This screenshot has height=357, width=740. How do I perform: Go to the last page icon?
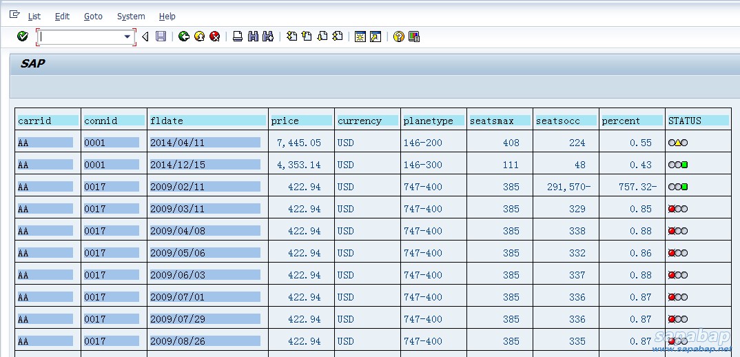pyautogui.click(x=338, y=37)
